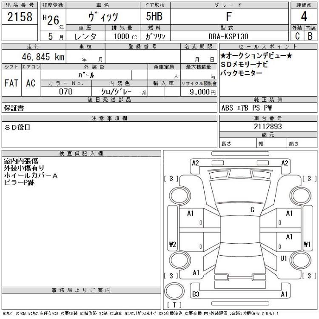
Task: Click the G mark on the windshield
Action: pyautogui.click(x=252, y=209)
